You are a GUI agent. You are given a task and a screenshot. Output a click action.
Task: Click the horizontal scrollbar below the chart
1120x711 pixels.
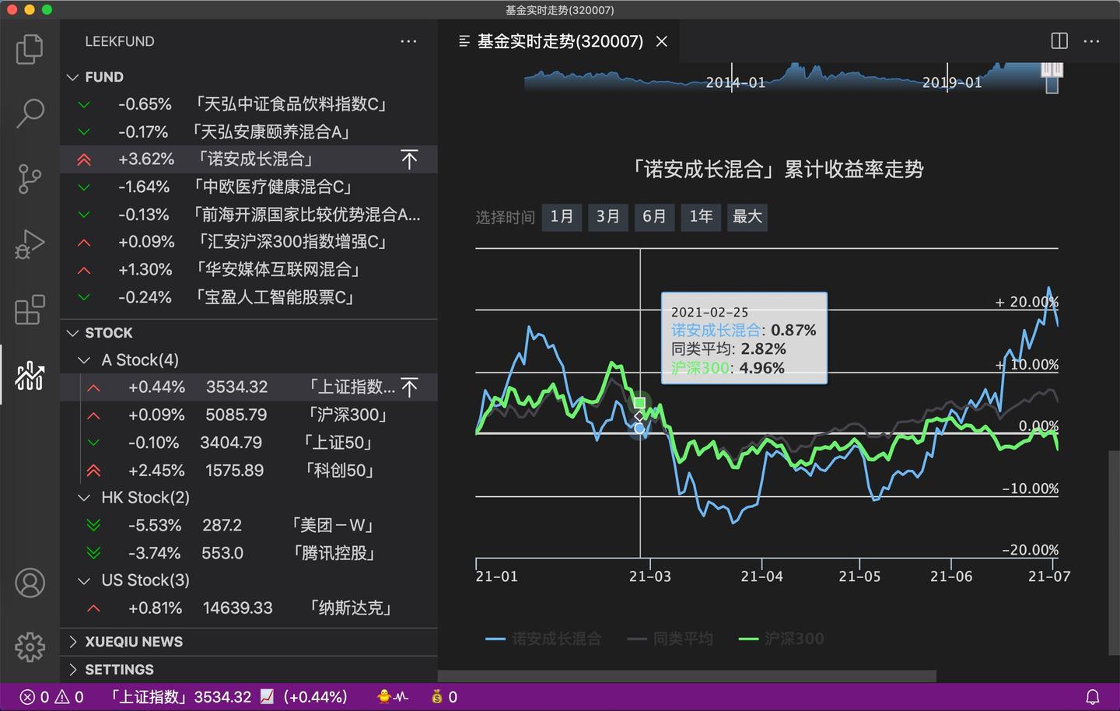coord(687,676)
